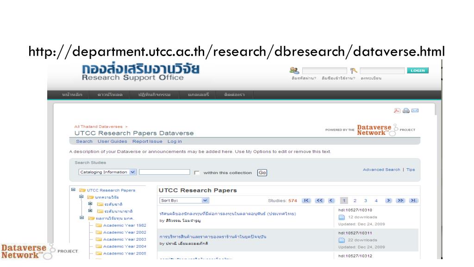Open study titled ทัศนคติของนักลงทุน

coord(228,213)
